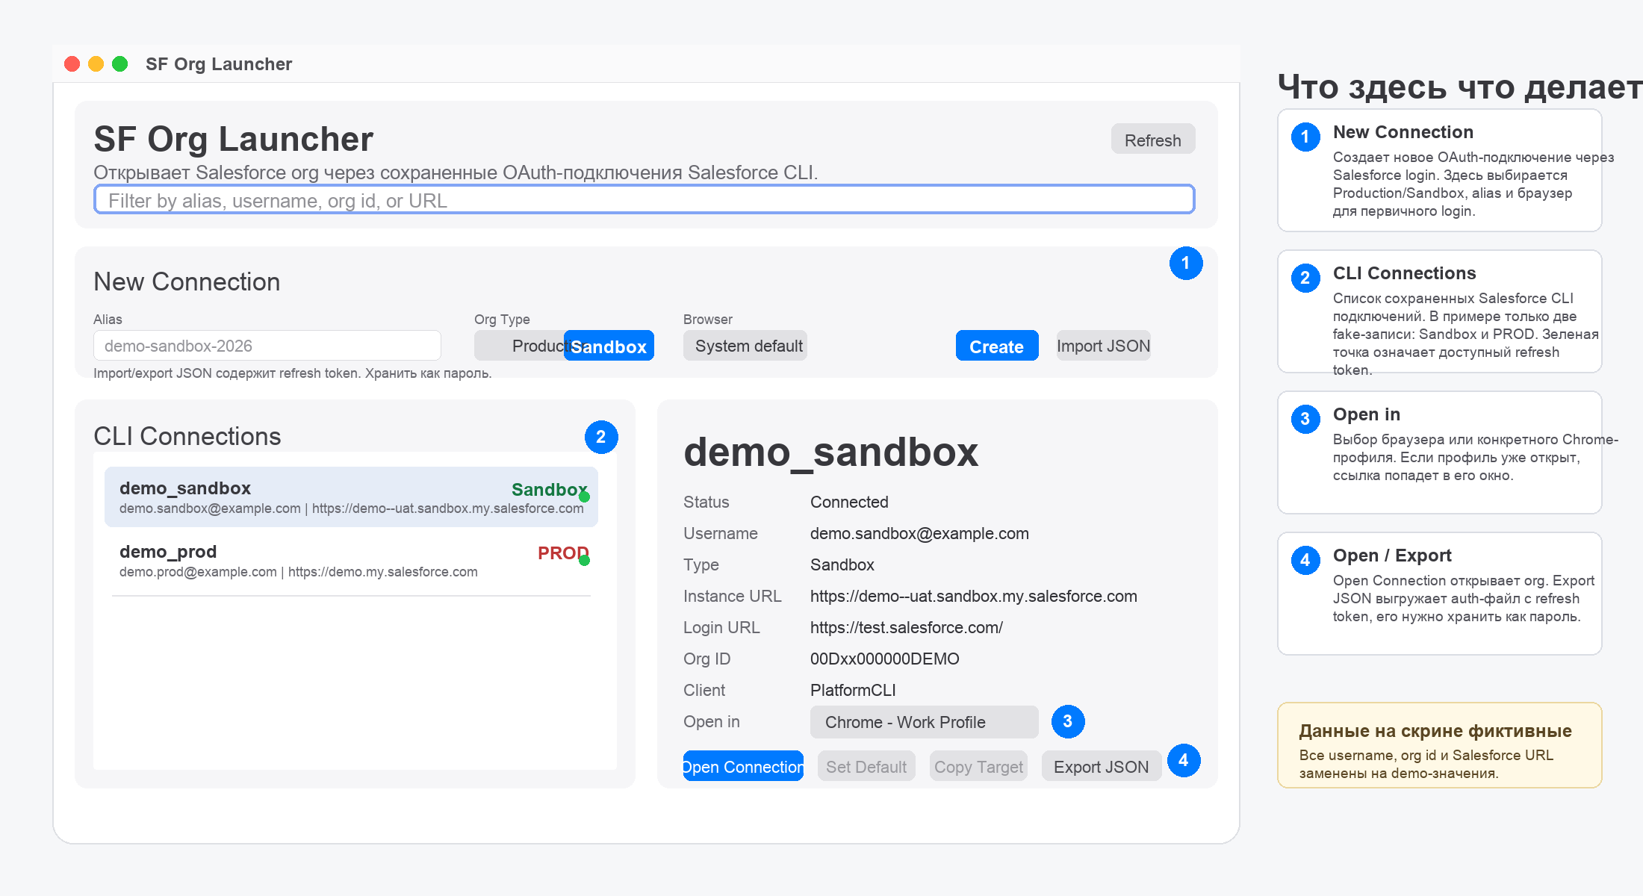Click the Alias input field

pos(267,346)
